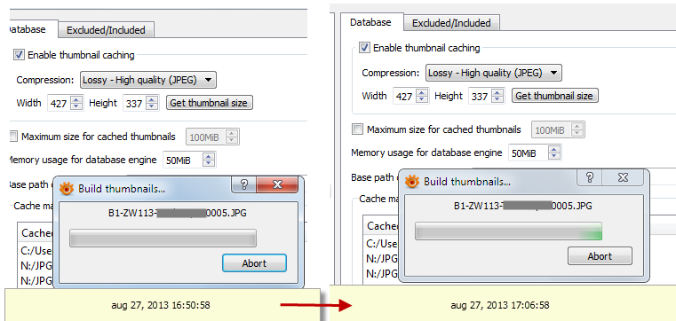The width and height of the screenshot is (676, 321).
Task: Switch to the Database tab in the 17:06:58 screenshot
Action: [x=370, y=22]
